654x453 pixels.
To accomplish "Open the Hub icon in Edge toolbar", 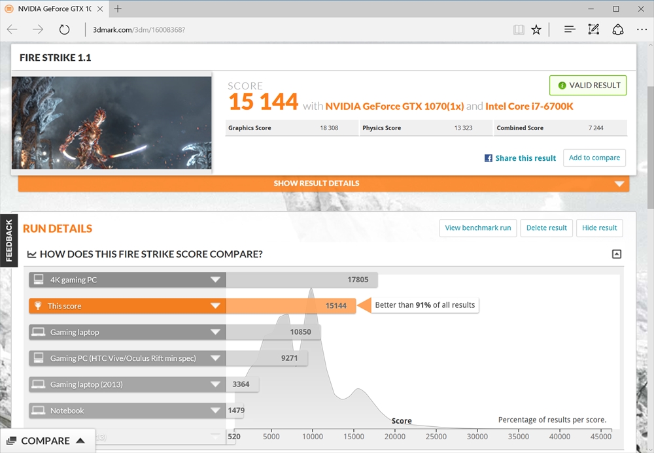I will (x=570, y=29).
